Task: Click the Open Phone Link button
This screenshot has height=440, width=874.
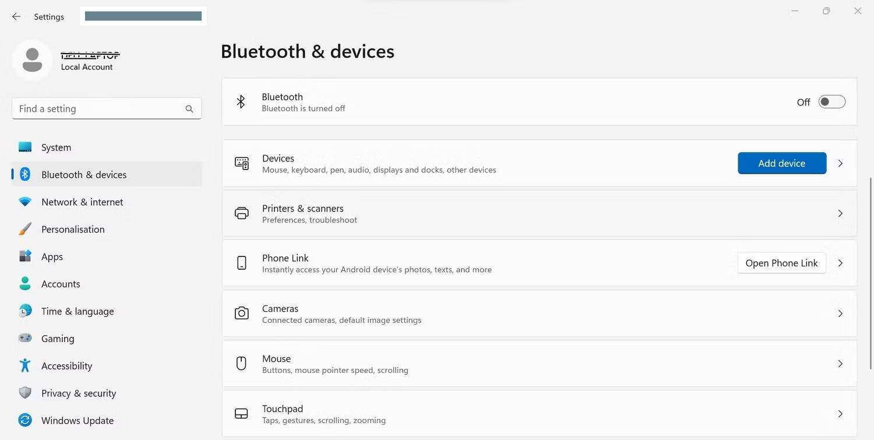Action: [781, 263]
